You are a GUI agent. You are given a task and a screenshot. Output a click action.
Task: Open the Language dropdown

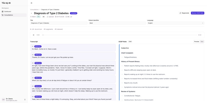point(176,23)
